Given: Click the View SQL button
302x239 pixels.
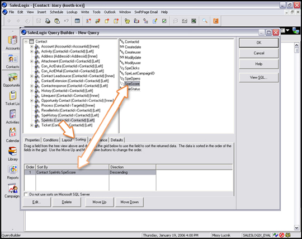Looking at the screenshot, I should click(x=259, y=77).
